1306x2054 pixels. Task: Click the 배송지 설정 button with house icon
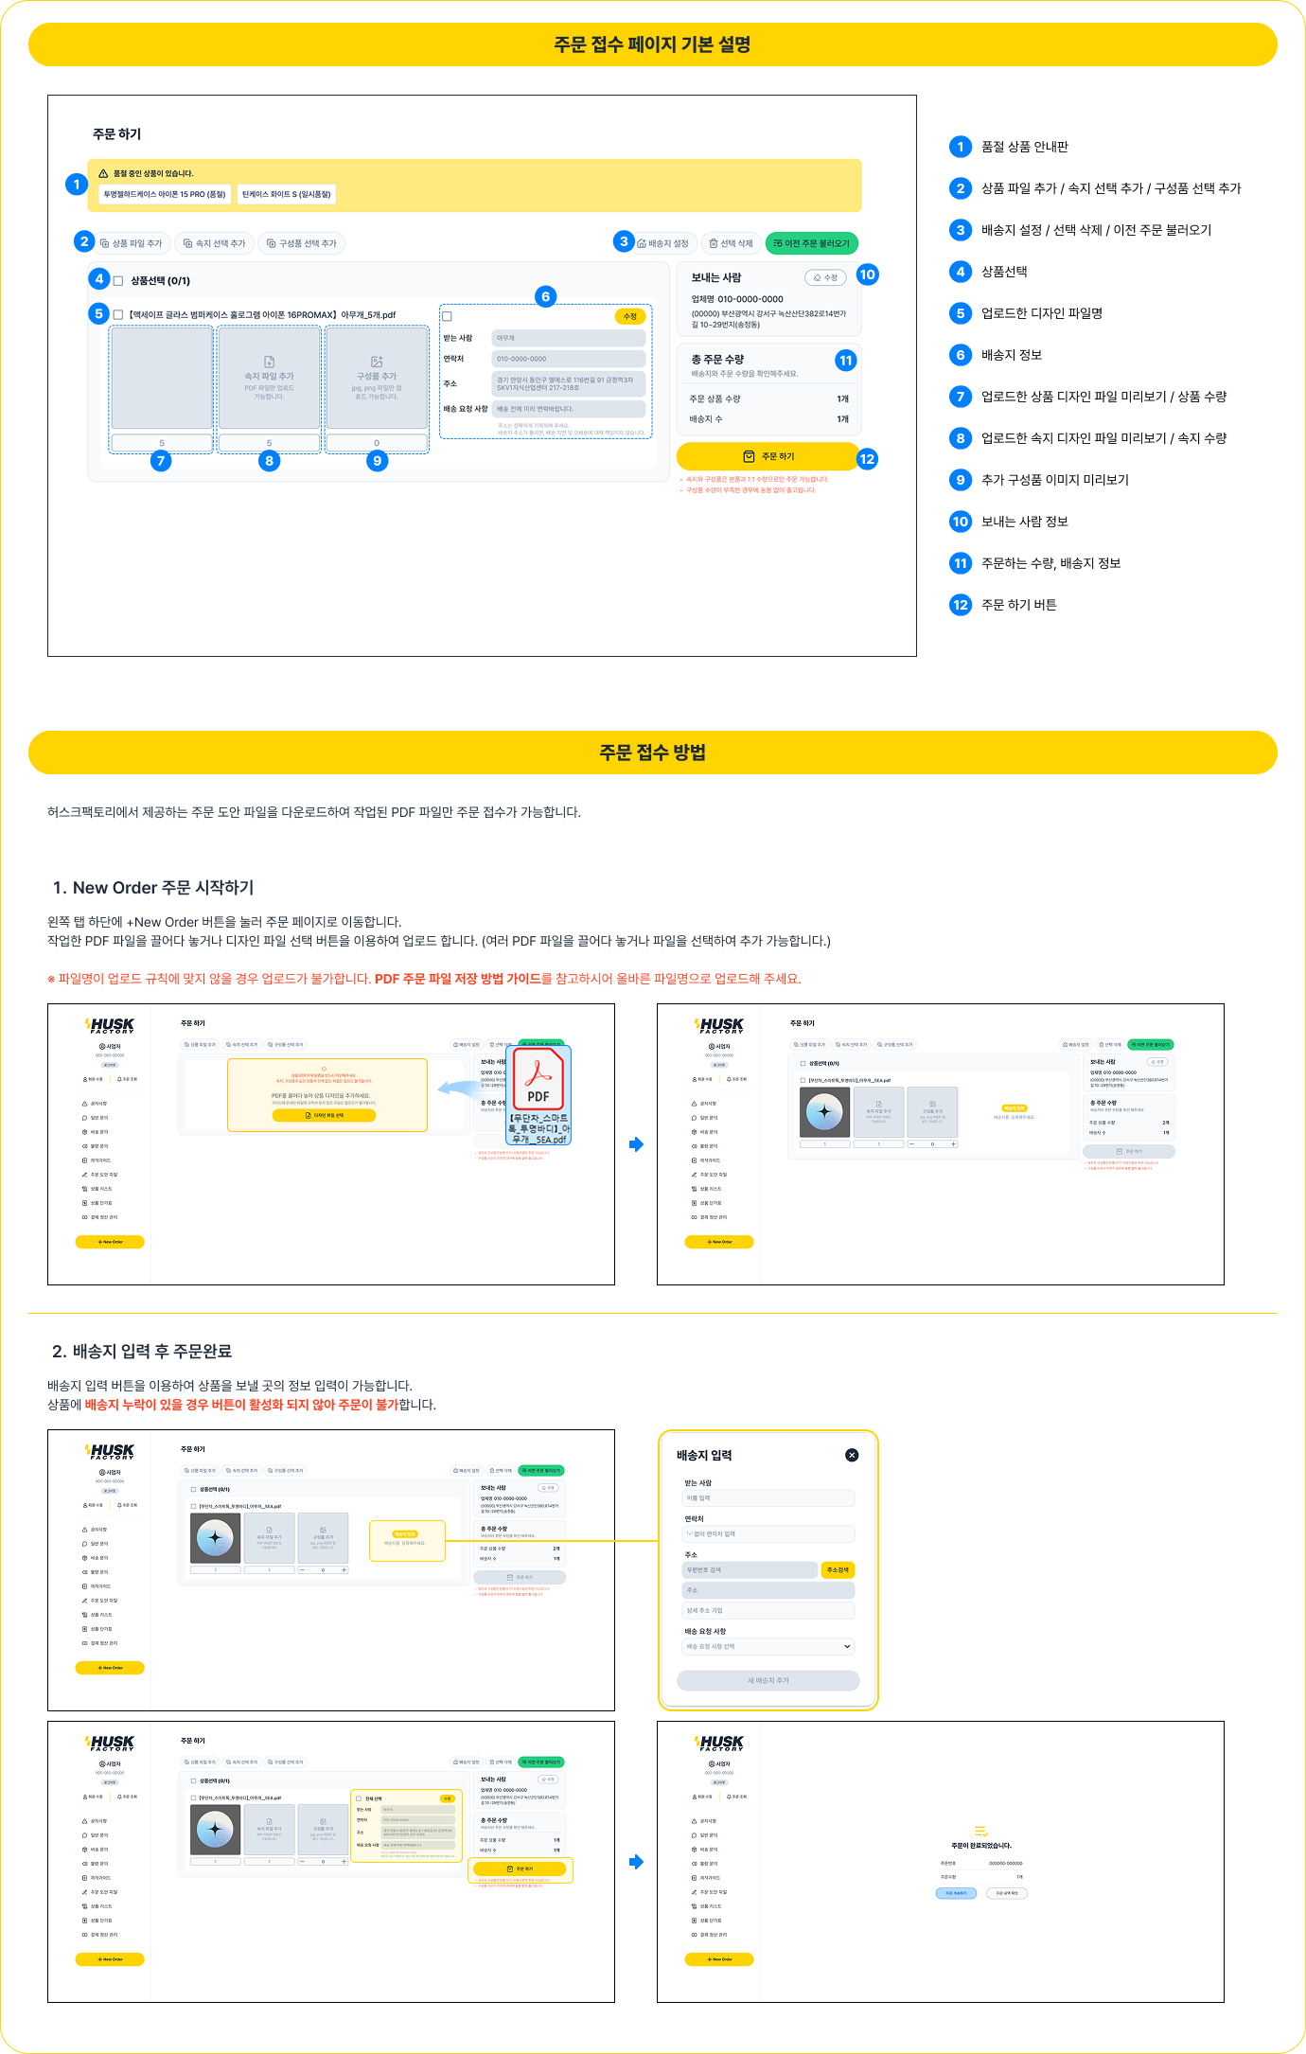pos(662,243)
